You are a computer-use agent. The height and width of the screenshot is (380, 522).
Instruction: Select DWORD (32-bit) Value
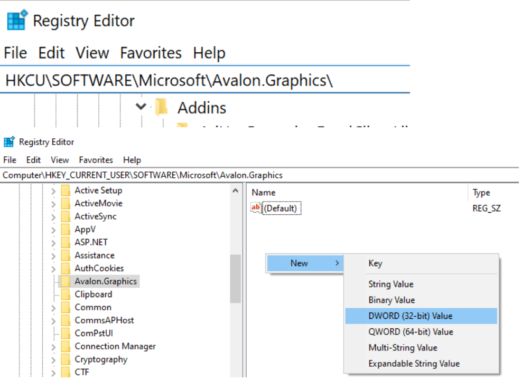421,316
